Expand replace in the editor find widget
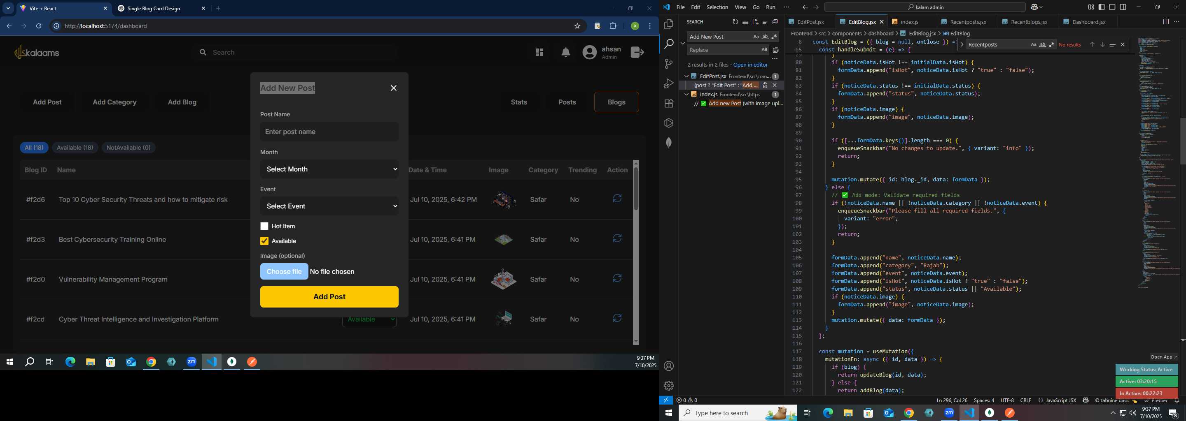 point(962,44)
